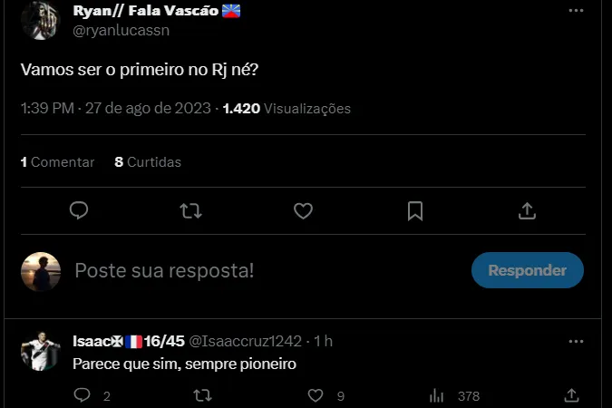Open Isaac's profile avatar

pos(40,353)
